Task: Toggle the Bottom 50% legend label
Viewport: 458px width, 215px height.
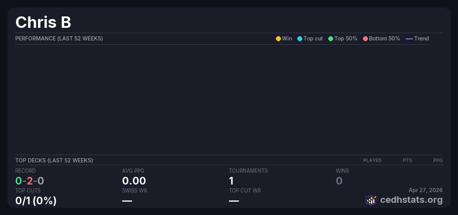Action: point(384,39)
